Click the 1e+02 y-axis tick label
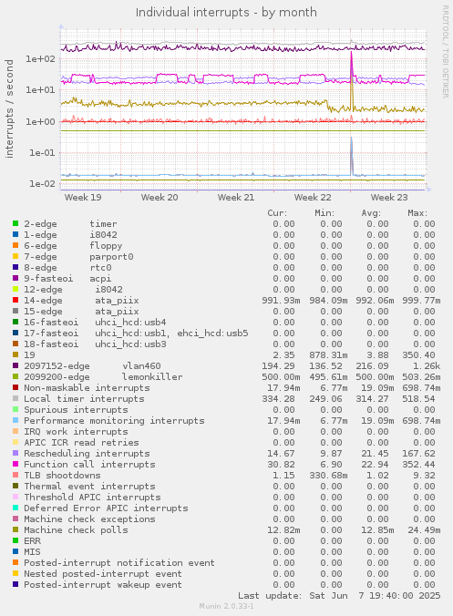 (40, 59)
